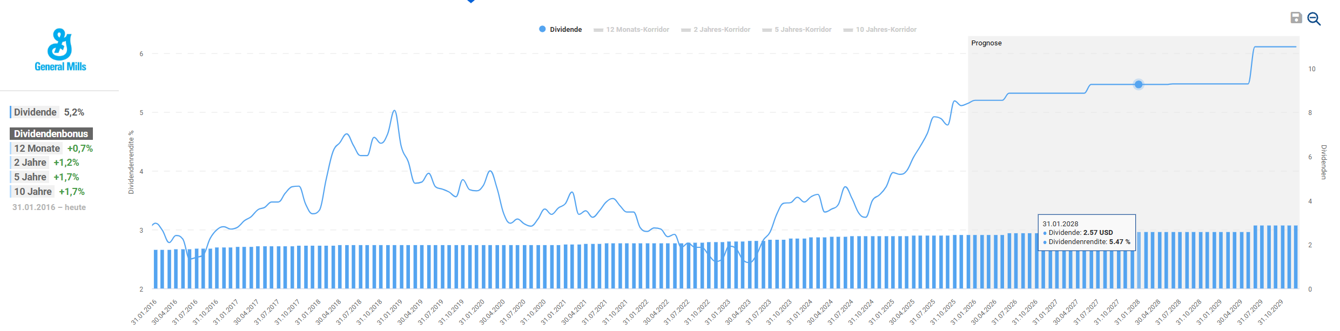Click the 5 Jahre bonus row
This screenshot has width=1340, height=331.
pyautogui.click(x=46, y=177)
